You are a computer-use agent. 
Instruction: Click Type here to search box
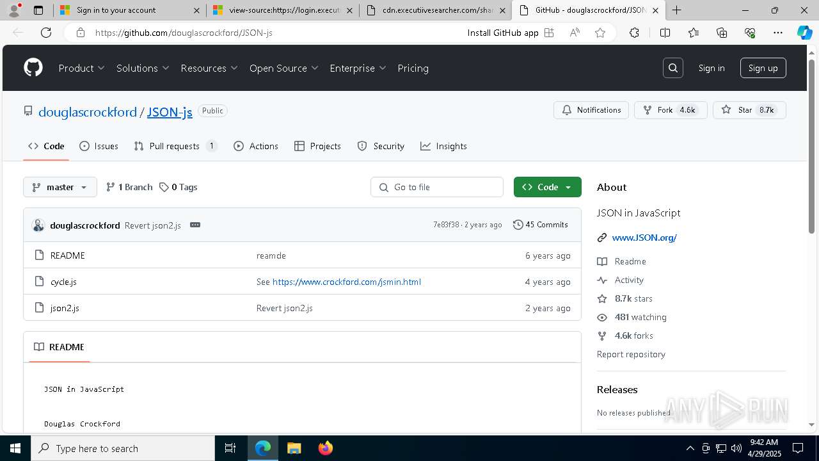pos(123,448)
